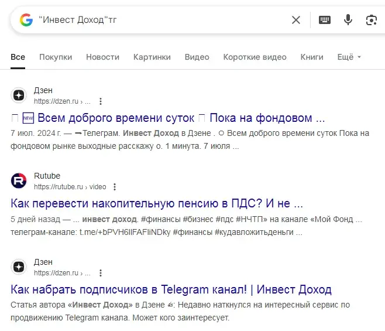Click the Google logo in search bar
The width and height of the screenshot is (385, 331).
(x=26, y=20)
